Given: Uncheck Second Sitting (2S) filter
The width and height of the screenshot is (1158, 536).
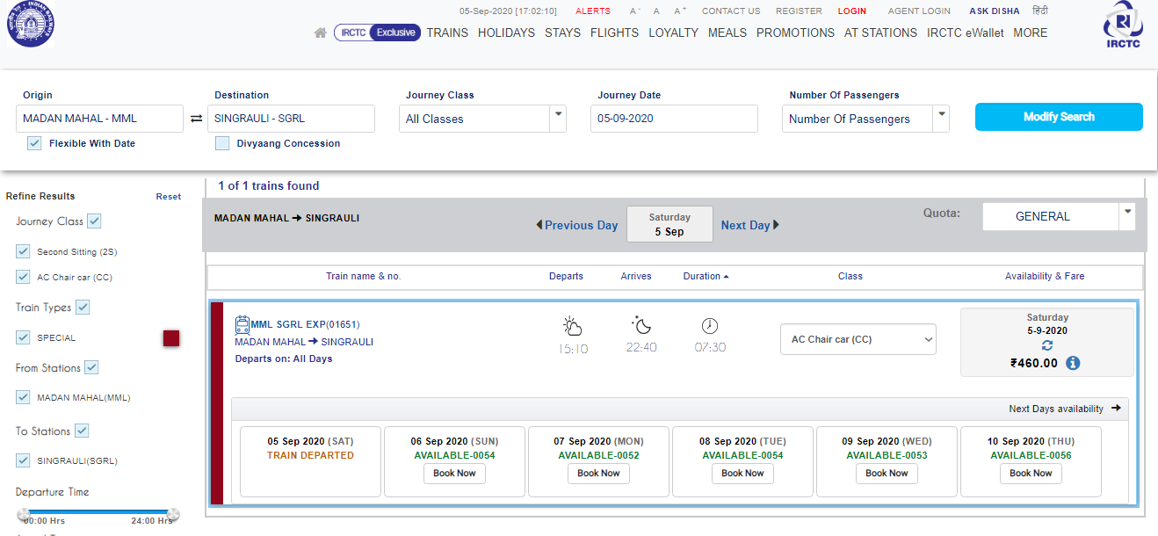Looking at the screenshot, I should coord(23,251).
